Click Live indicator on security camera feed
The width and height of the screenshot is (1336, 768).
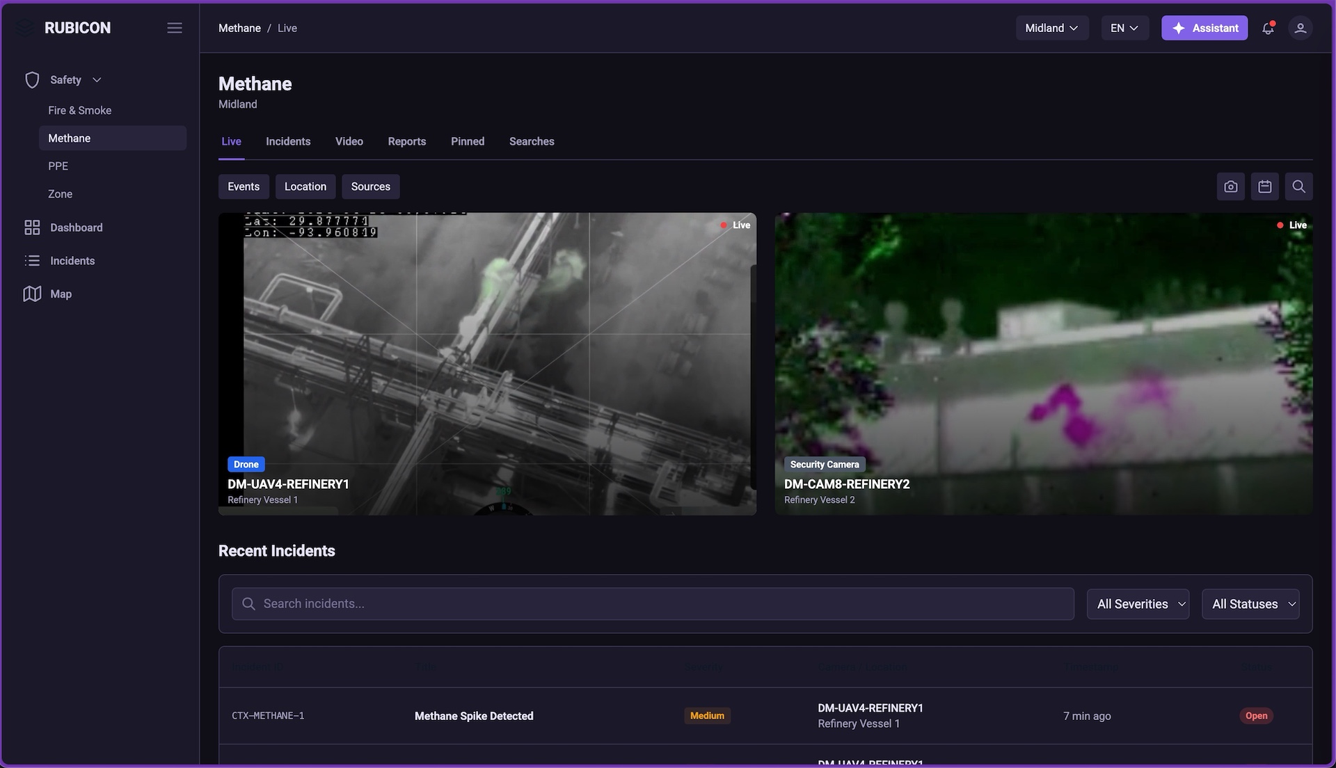coord(1291,225)
